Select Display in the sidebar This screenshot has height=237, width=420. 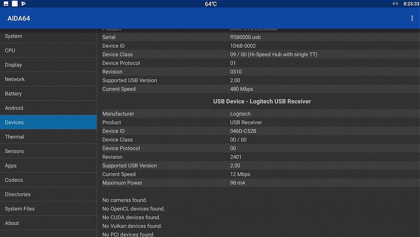click(48, 65)
